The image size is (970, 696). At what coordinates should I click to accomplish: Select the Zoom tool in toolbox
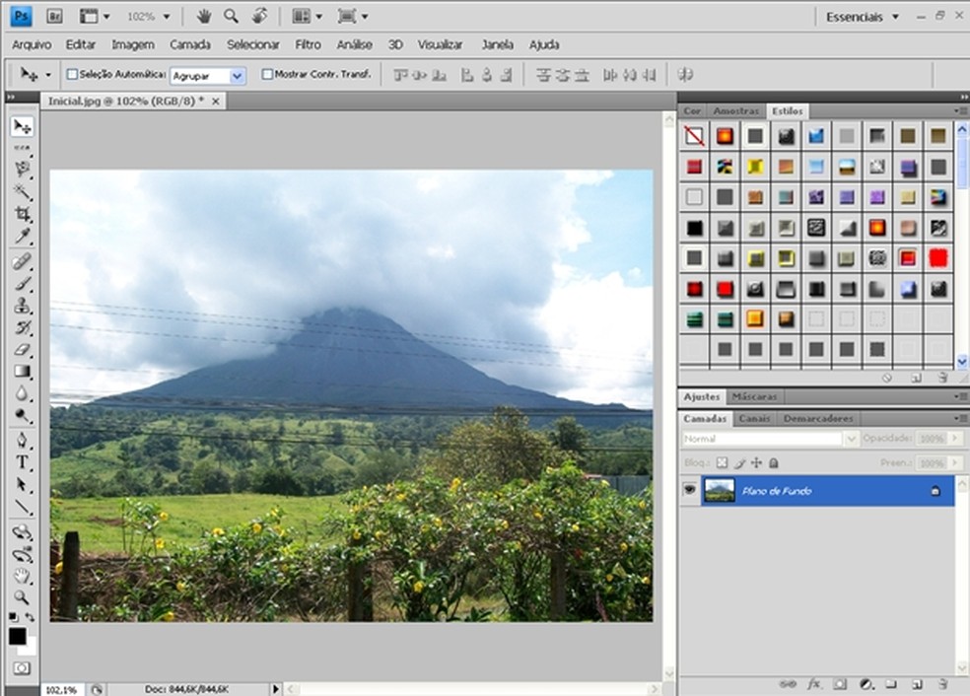(22, 596)
